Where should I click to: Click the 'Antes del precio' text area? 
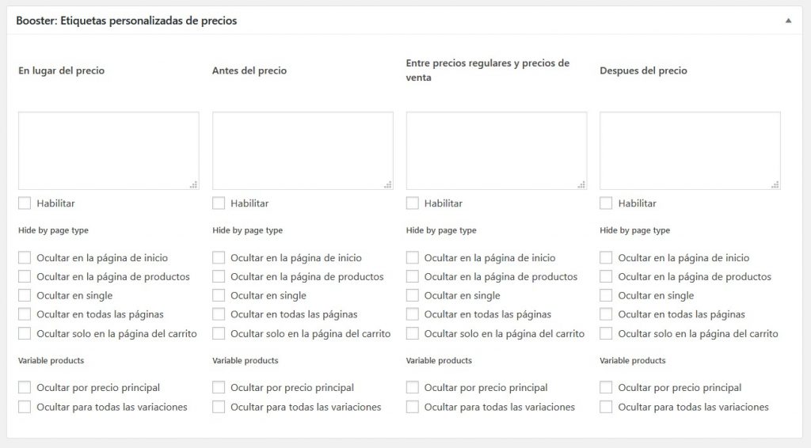[x=303, y=150]
